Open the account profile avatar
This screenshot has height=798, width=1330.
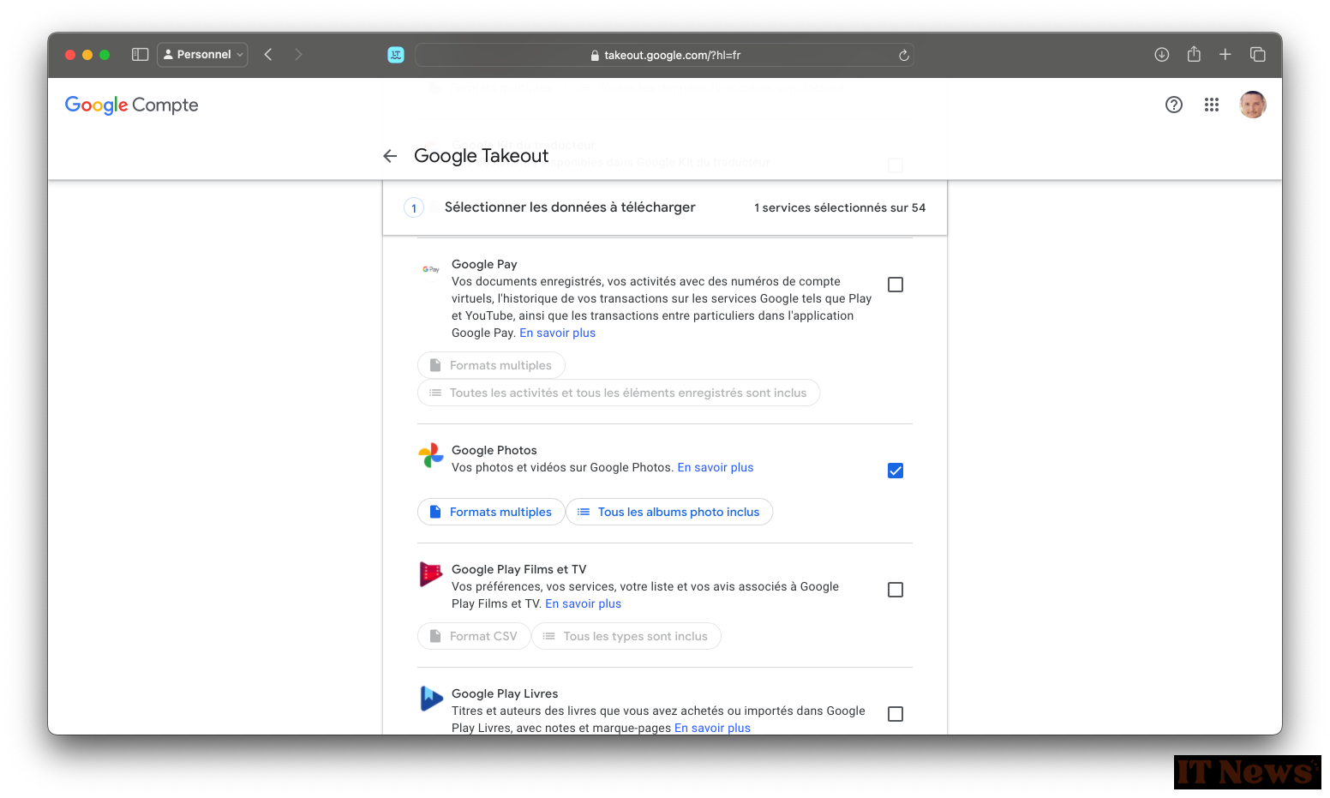pos(1253,105)
